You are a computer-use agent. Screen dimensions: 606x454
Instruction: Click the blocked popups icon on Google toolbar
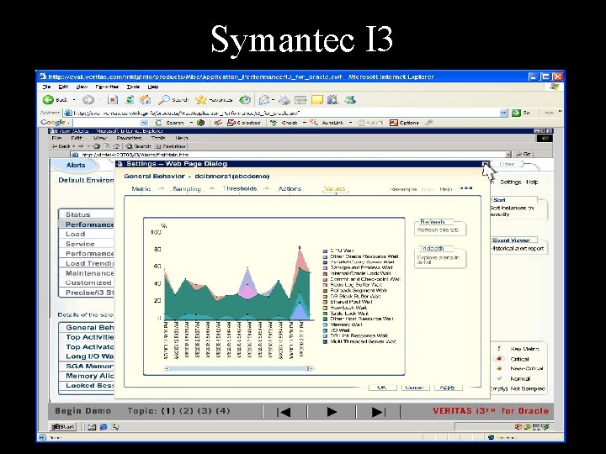point(231,123)
